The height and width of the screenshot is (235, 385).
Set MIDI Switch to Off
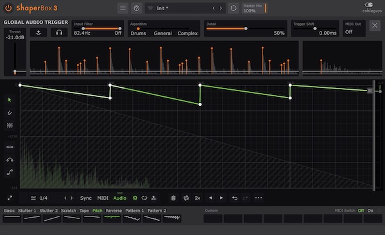tap(361, 211)
